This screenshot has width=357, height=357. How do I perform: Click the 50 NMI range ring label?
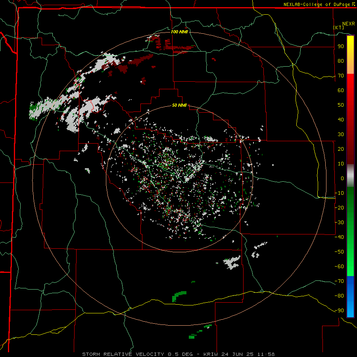[x=179, y=105]
